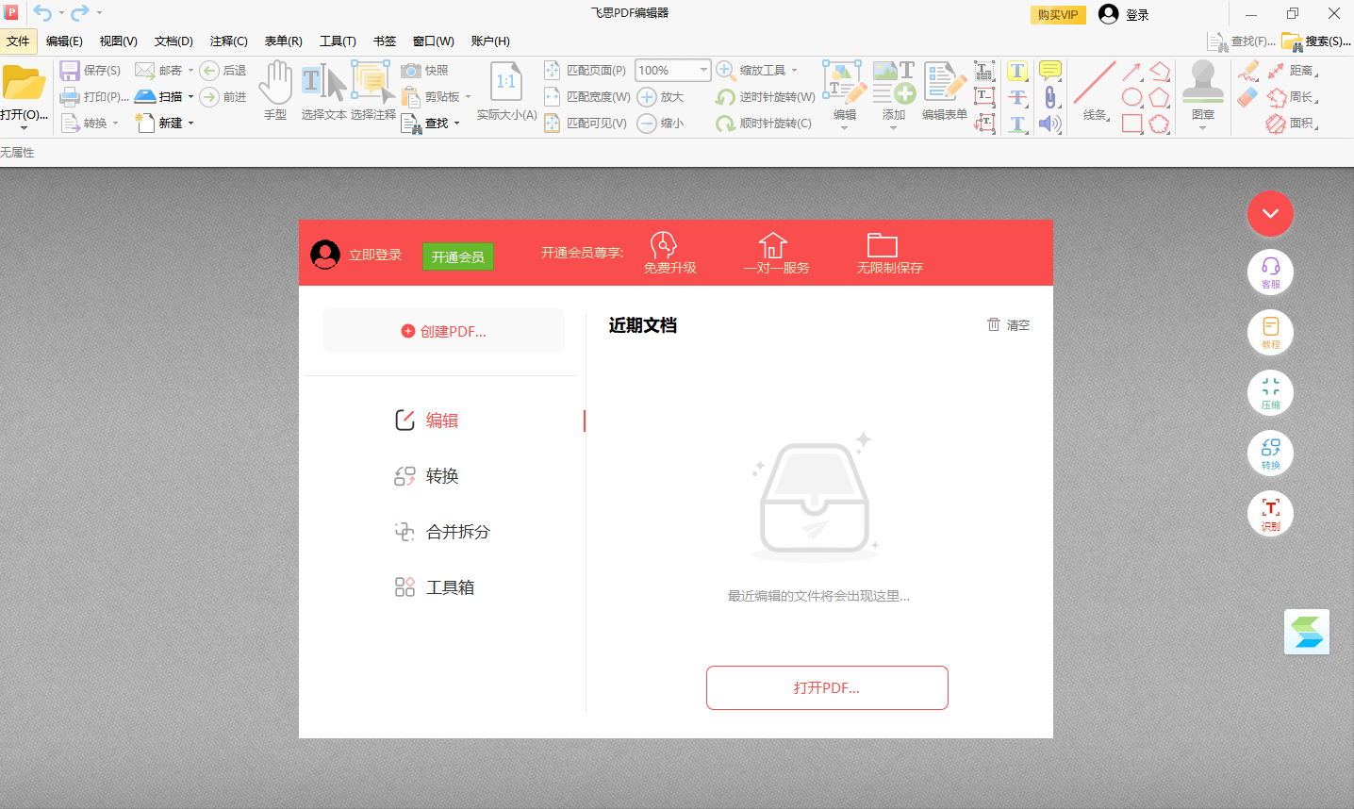This screenshot has width=1354, height=809.
Task: Pick the eraser annotation tool
Action: (x=1247, y=97)
